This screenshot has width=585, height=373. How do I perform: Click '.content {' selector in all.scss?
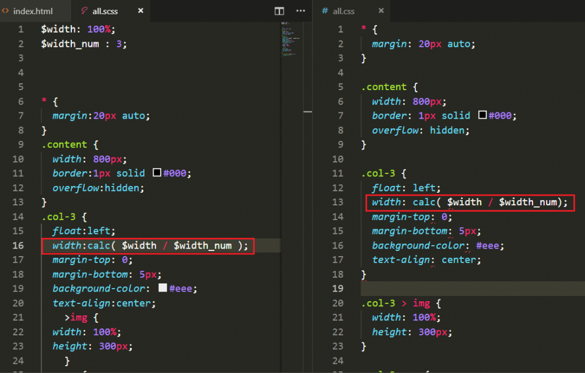coord(70,144)
